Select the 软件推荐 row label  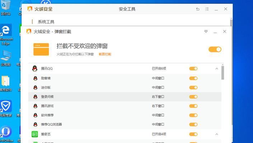pos(47,115)
